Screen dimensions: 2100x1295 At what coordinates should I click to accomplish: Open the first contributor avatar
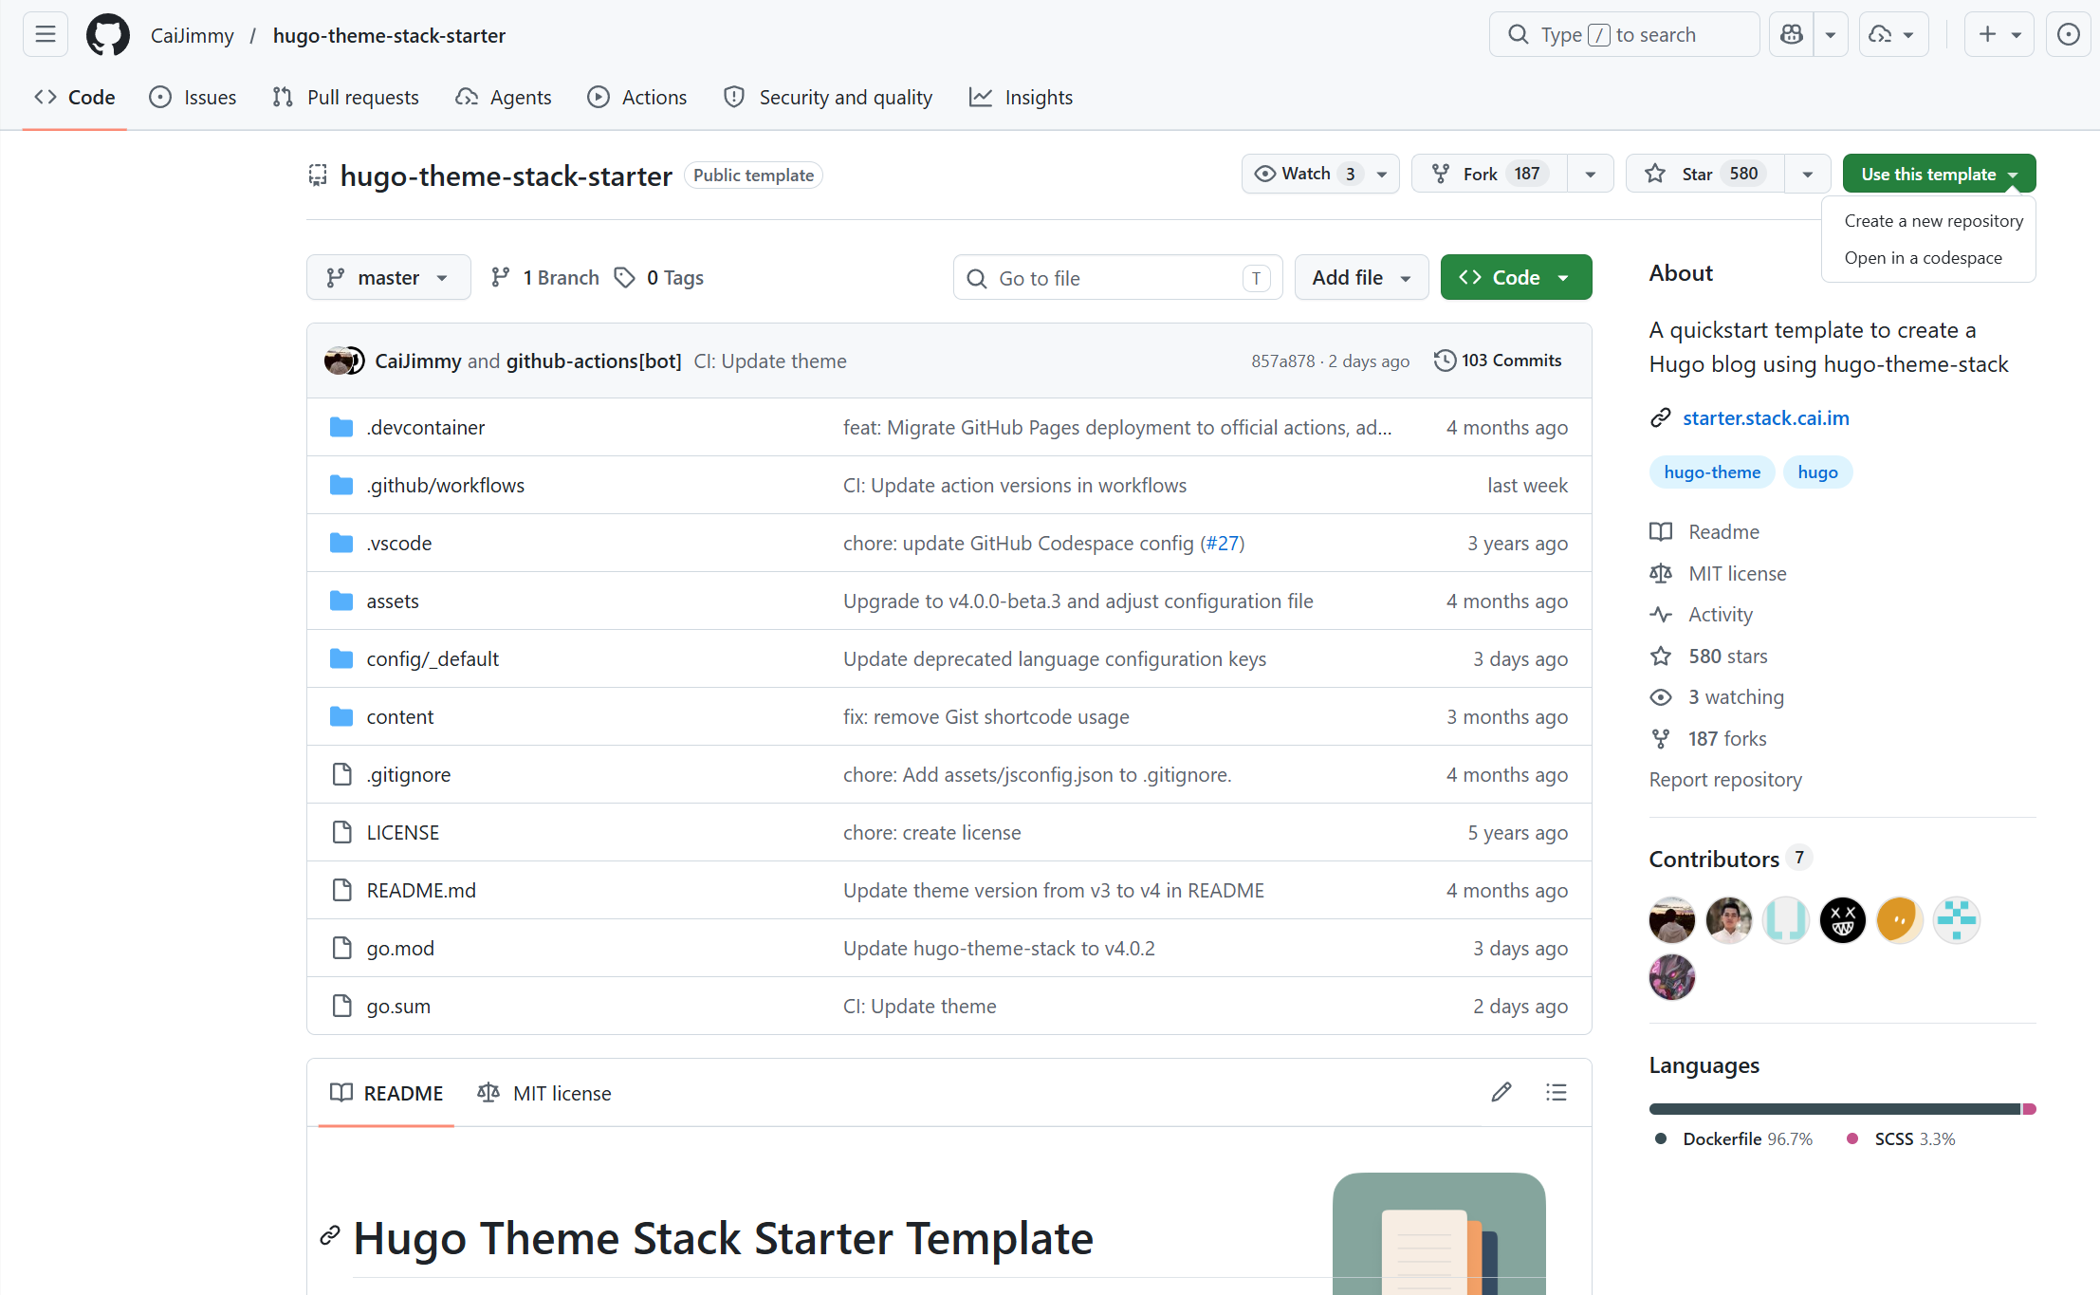(x=1672, y=920)
